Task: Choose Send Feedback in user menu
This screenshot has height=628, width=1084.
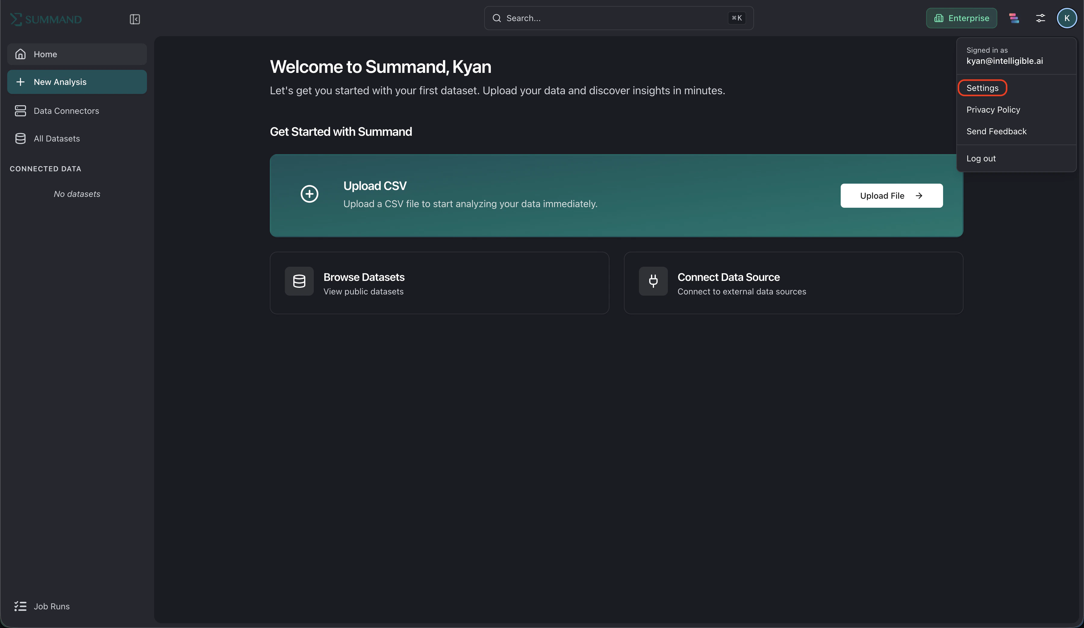Action: tap(1016, 131)
